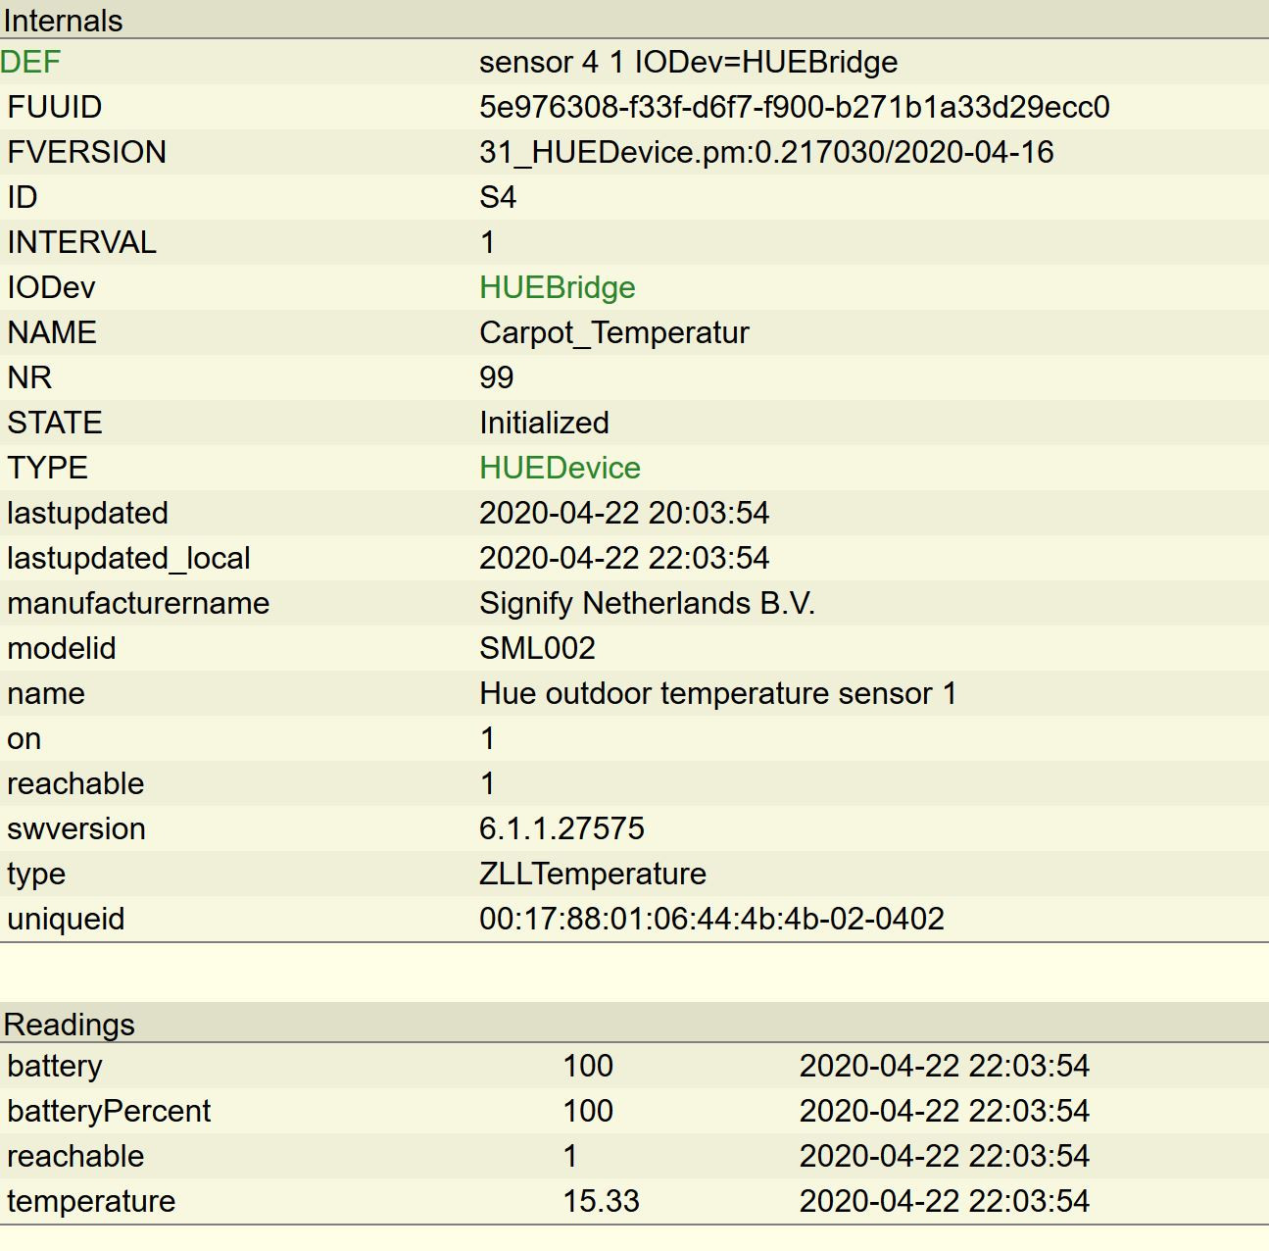The image size is (1269, 1251).
Task: Click the modelid value SML002
Action: click(x=537, y=649)
